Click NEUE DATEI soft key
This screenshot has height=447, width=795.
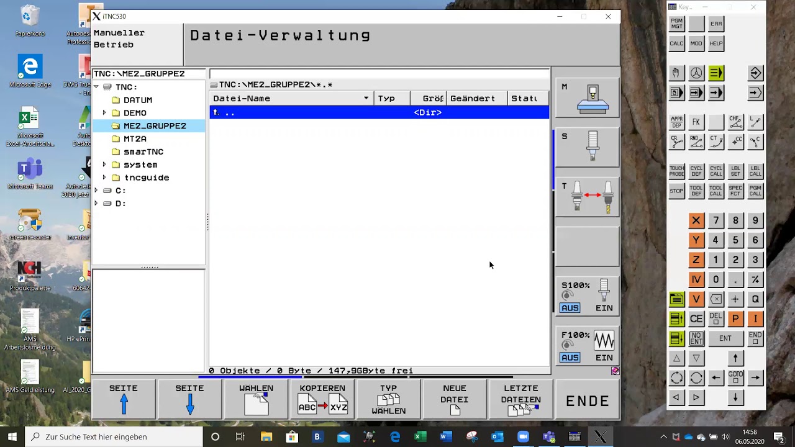(x=455, y=399)
